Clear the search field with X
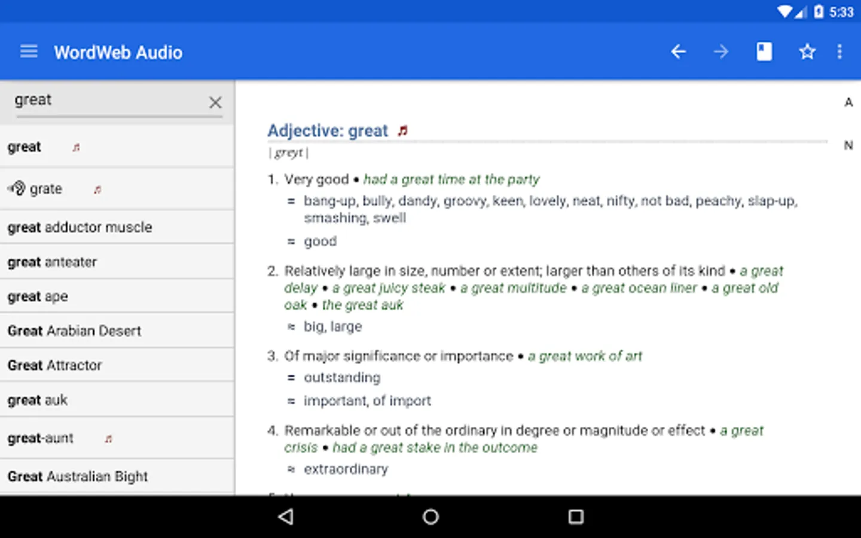This screenshot has height=538, width=861. click(x=215, y=102)
